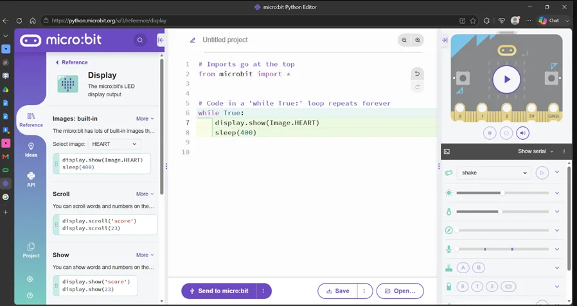Open Send to micro:bit more options
This screenshot has width=577, height=306.
click(263, 291)
